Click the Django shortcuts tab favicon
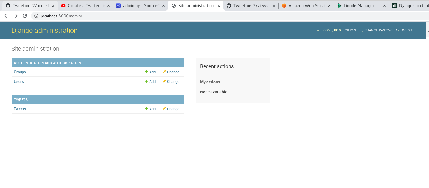Viewport: 429px width, 188px height. point(394,6)
